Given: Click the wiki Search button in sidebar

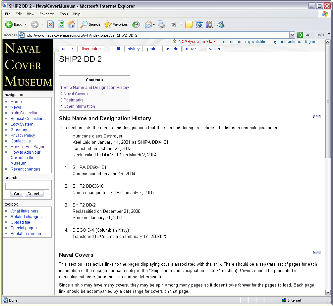Looking at the screenshot, I should point(34,194).
